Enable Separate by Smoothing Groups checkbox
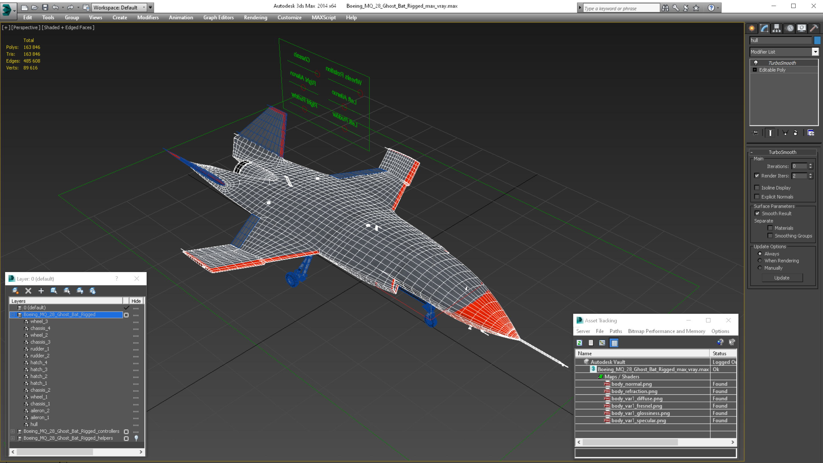Image resolution: width=823 pixels, height=463 pixels. point(770,236)
